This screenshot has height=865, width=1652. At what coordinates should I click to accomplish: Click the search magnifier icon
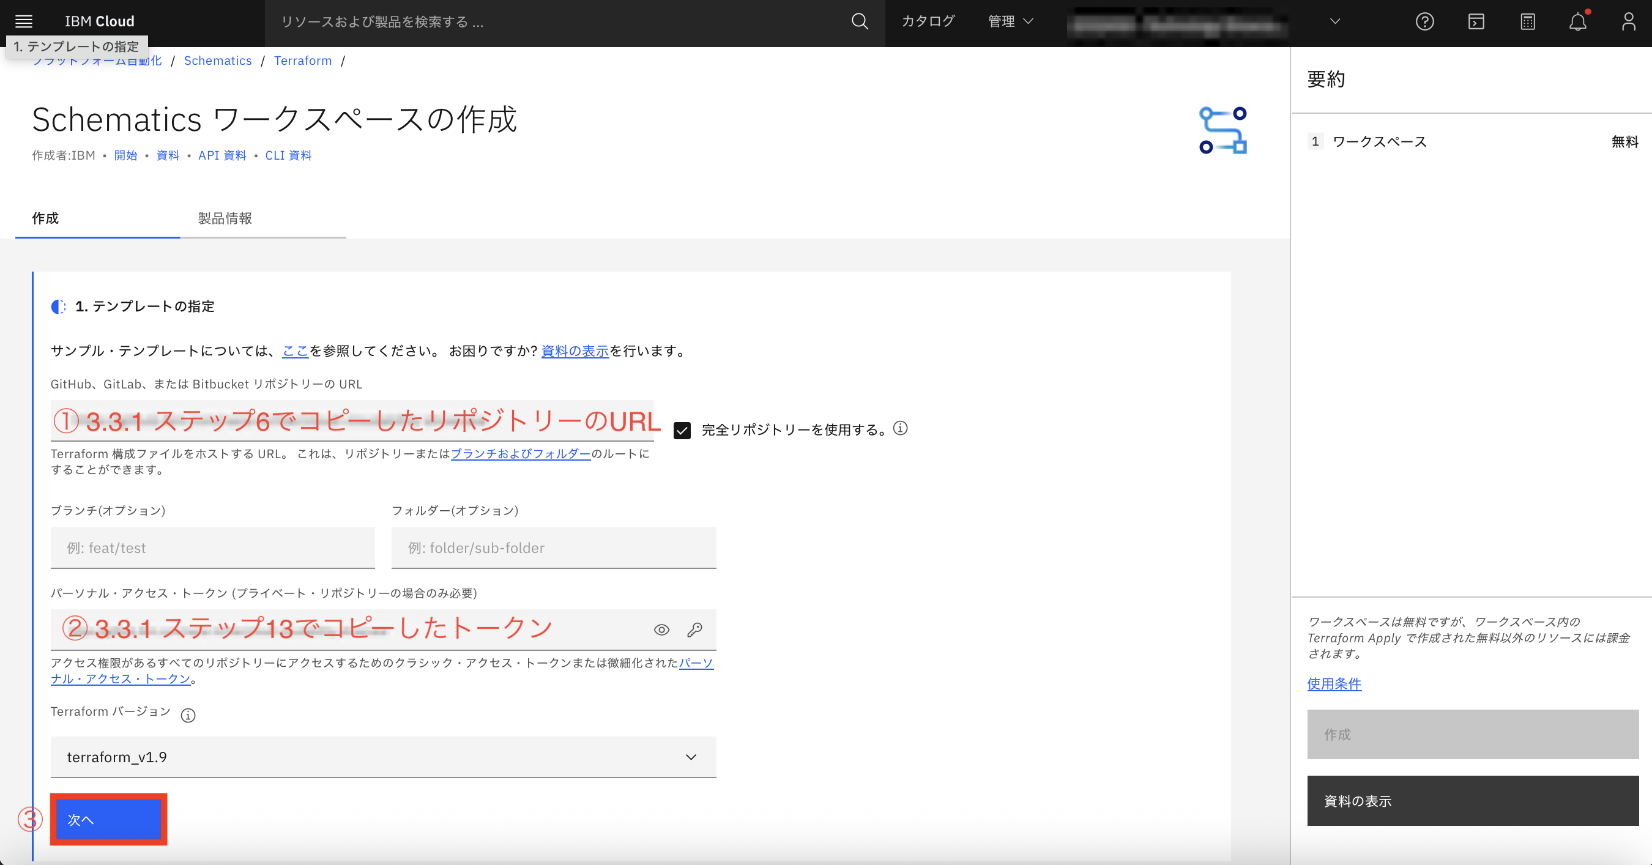[x=860, y=21]
